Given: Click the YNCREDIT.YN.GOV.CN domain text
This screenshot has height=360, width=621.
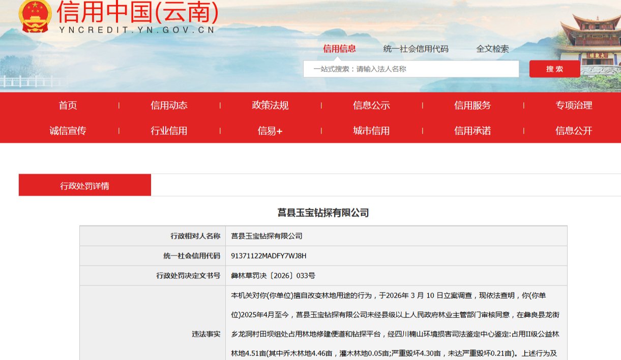Looking at the screenshot, I should [x=137, y=30].
